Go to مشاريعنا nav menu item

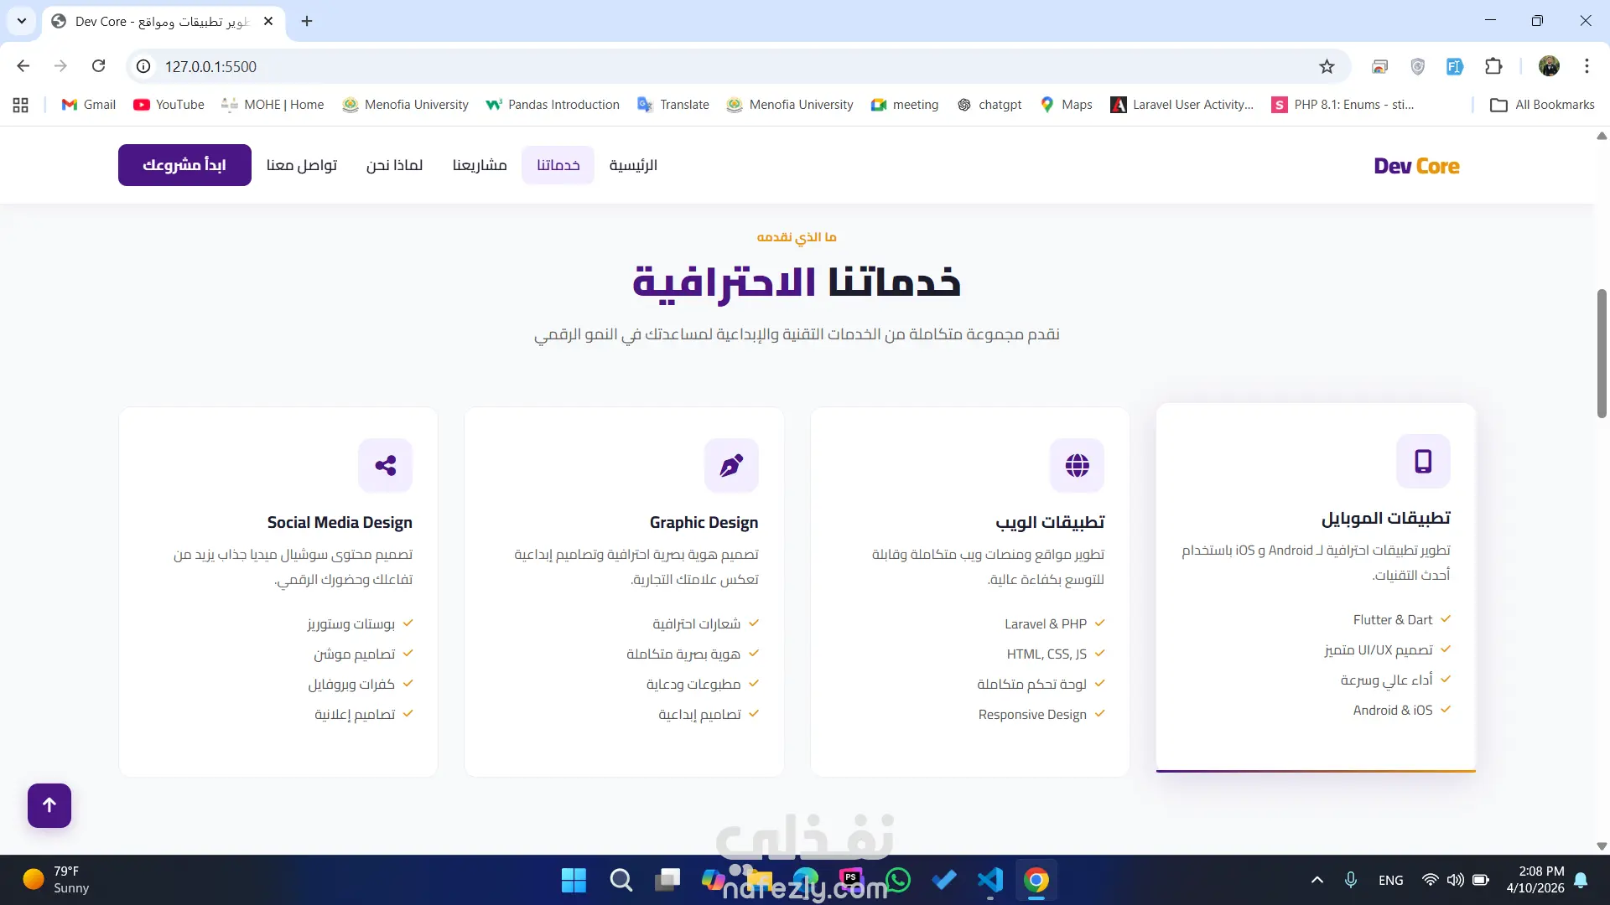(480, 165)
